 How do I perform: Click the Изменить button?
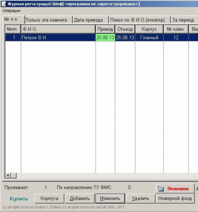coord(110,198)
